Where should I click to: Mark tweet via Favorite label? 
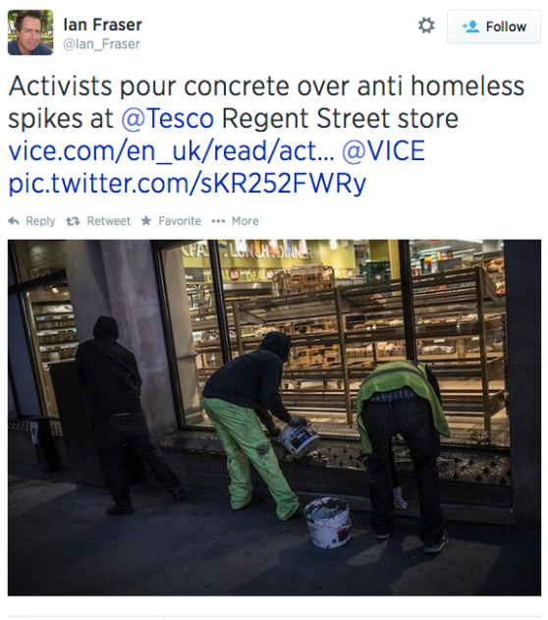tap(180, 221)
